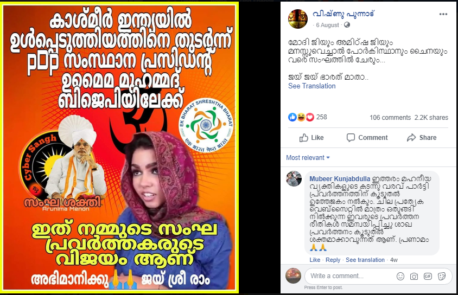Click the public globe privacy icon
This screenshot has height=295, width=458.
point(347,25)
